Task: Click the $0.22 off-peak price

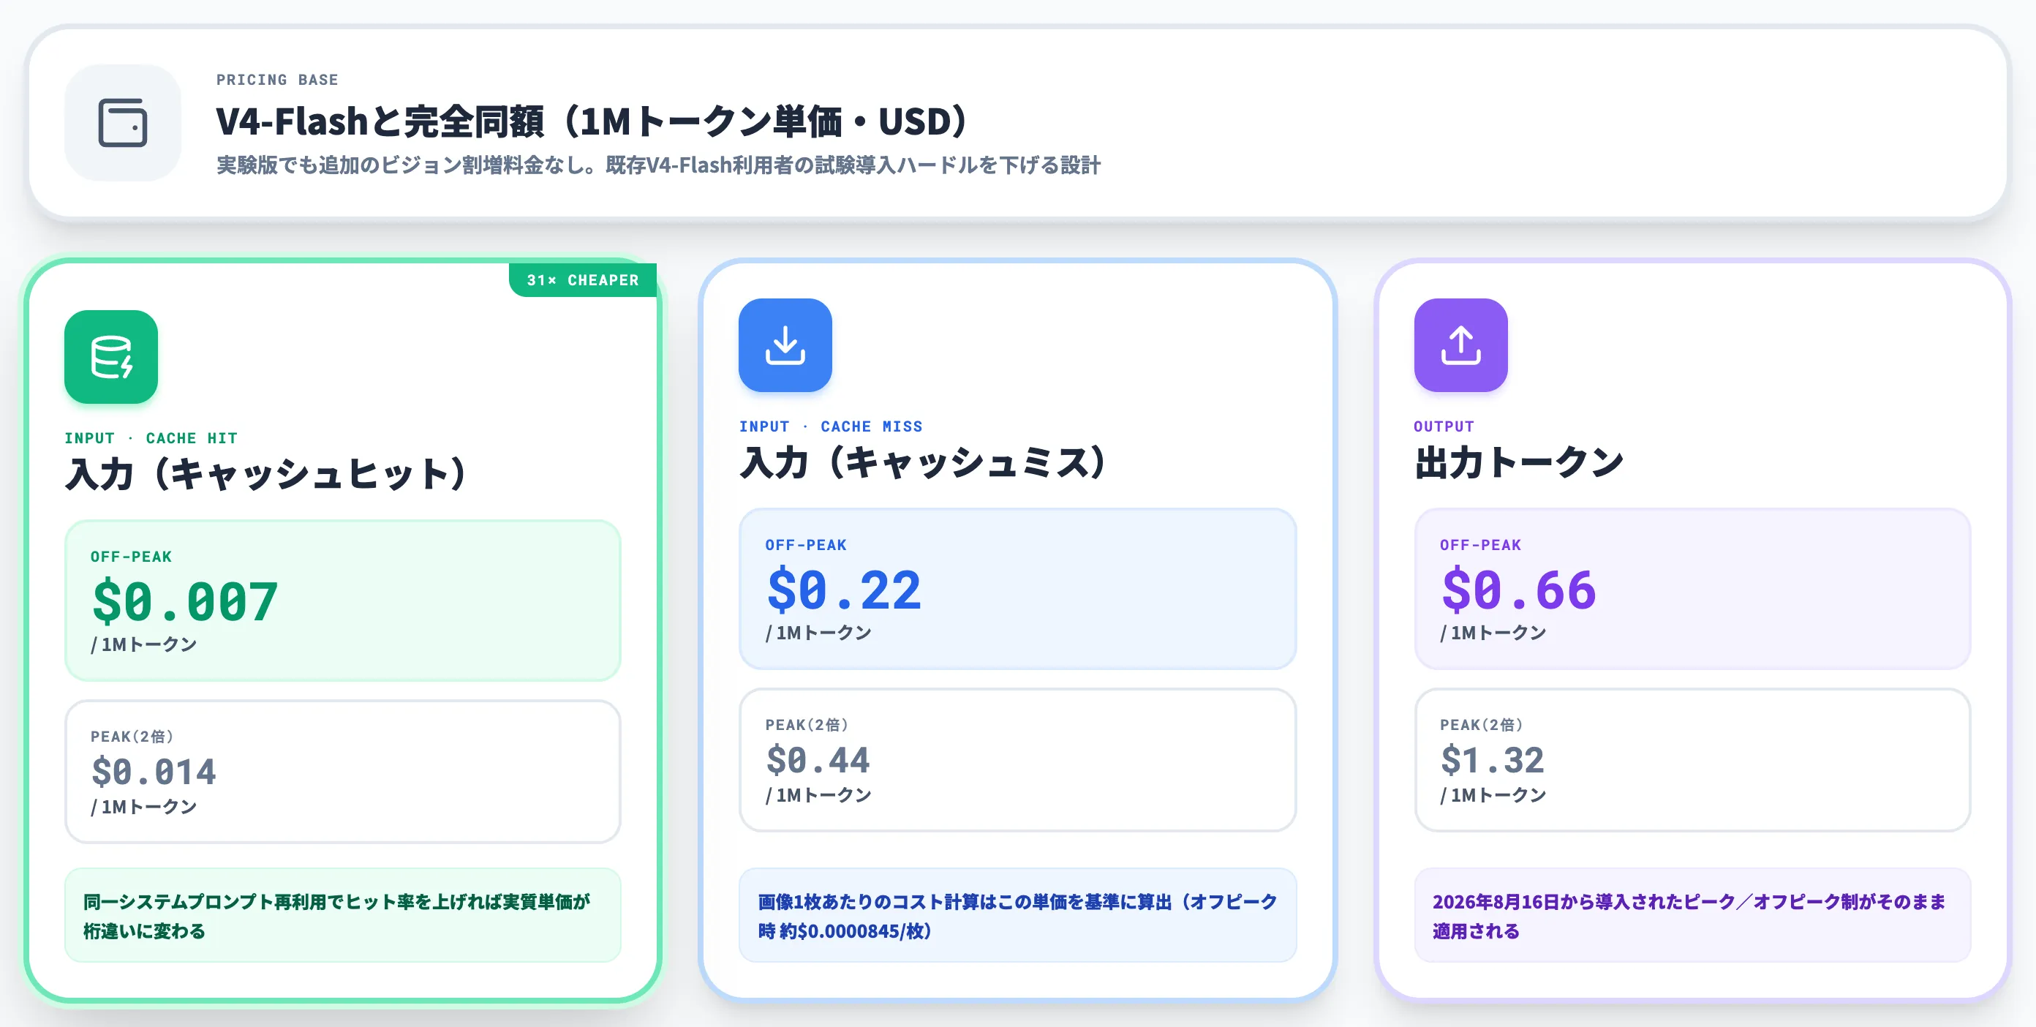Action: pyautogui.click(x=844, y=590)
